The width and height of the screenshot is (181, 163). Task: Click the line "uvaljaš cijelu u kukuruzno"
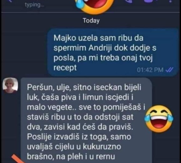[x=74, y=146]
